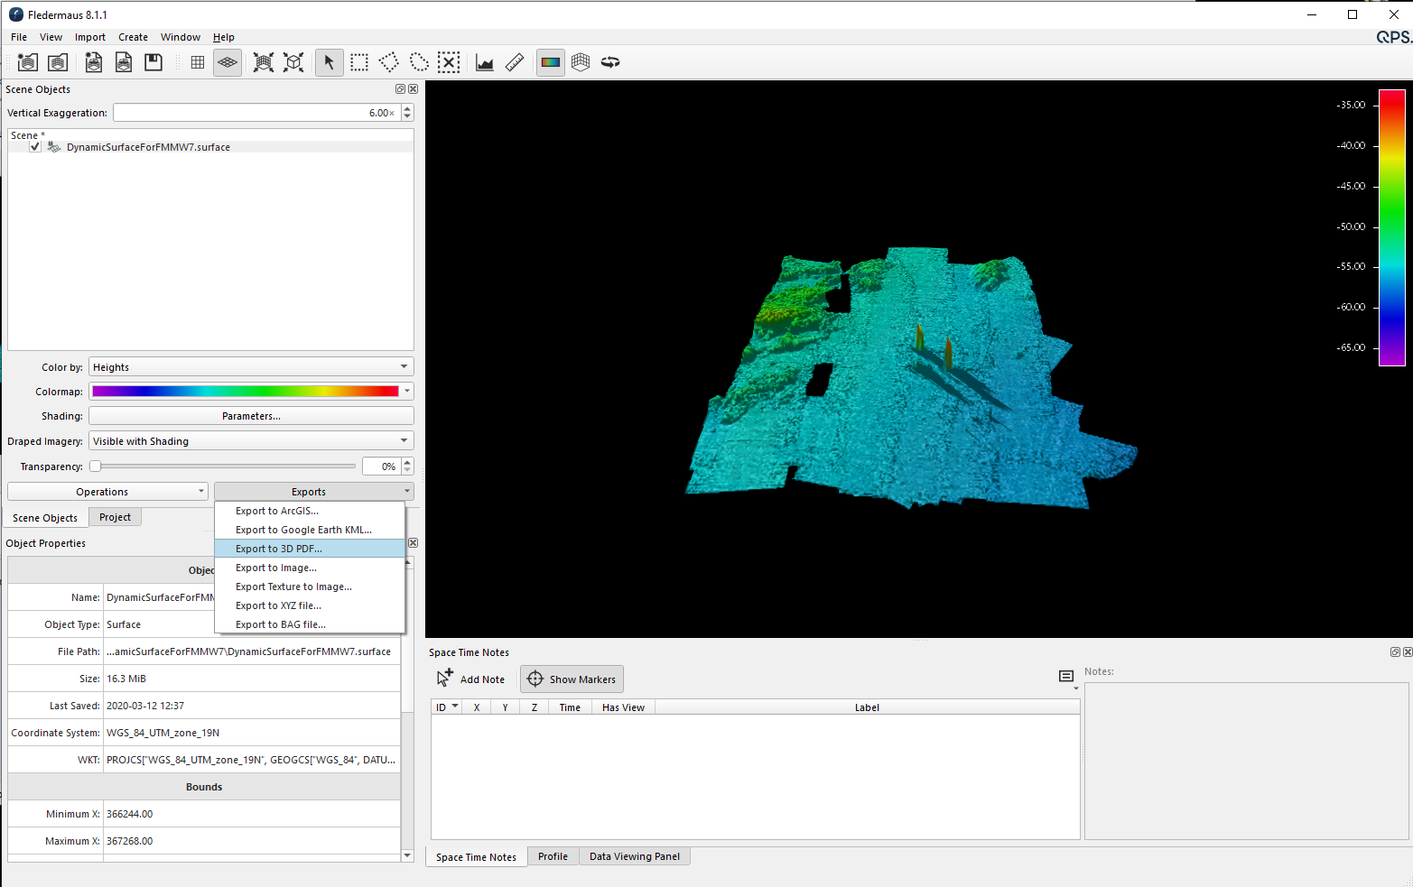
Task: Select the ruler measure tool
Action: click(515, 62)
